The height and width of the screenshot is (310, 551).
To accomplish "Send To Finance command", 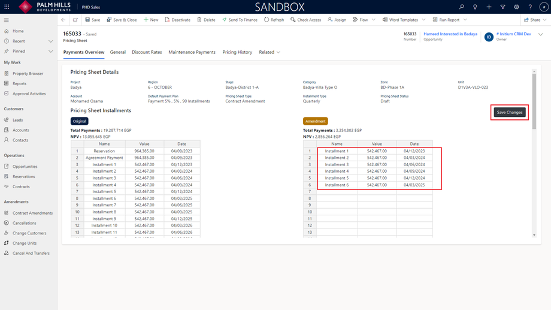I will [240, 20].
